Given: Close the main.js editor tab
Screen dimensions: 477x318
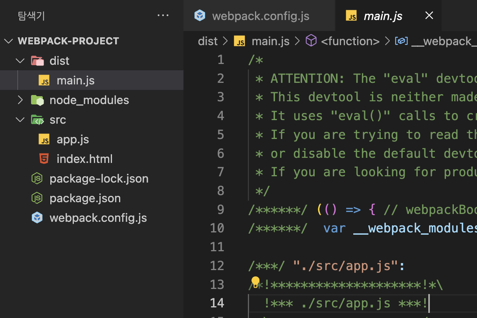Looking at the screenshot, I should tap(429, 16).
